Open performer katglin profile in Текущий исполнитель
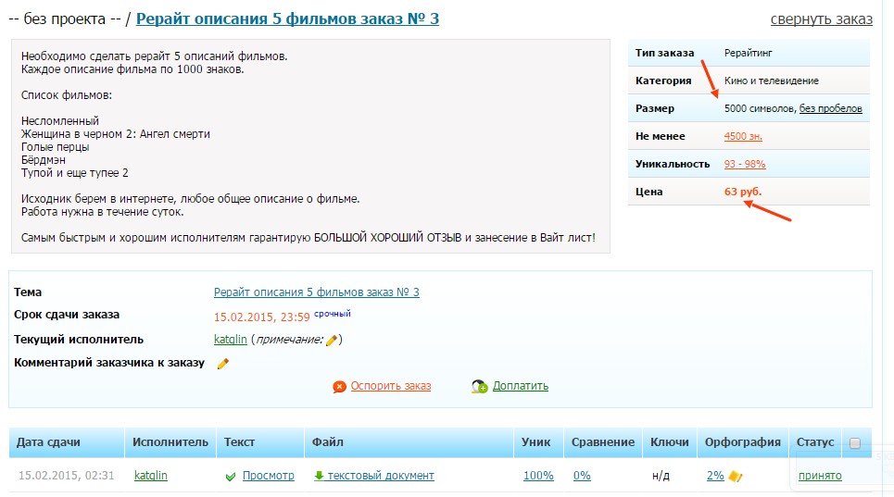Viewport: 894px width, 497px height. tap(231, 340)
